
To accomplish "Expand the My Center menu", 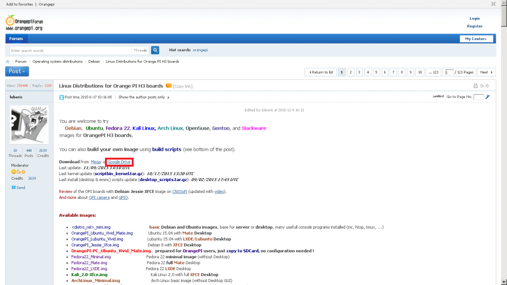I will tap(475, 39).
